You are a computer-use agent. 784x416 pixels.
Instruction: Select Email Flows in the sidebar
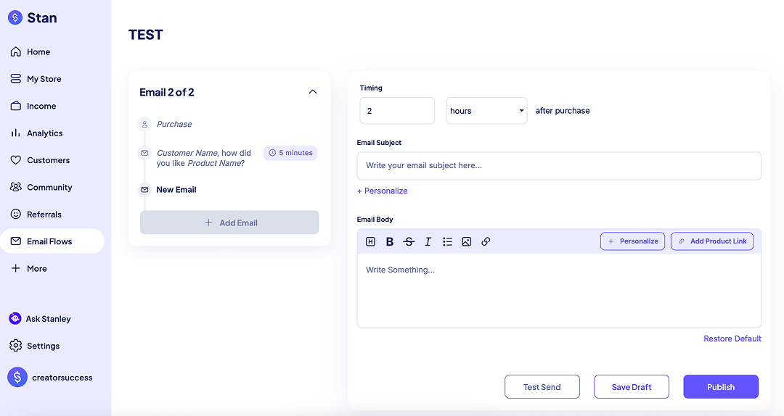(x=52, y=241)
